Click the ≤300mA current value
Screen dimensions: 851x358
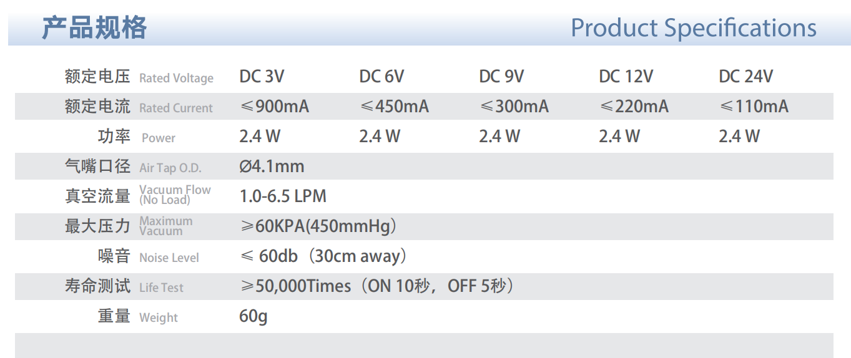pos(514,107)
